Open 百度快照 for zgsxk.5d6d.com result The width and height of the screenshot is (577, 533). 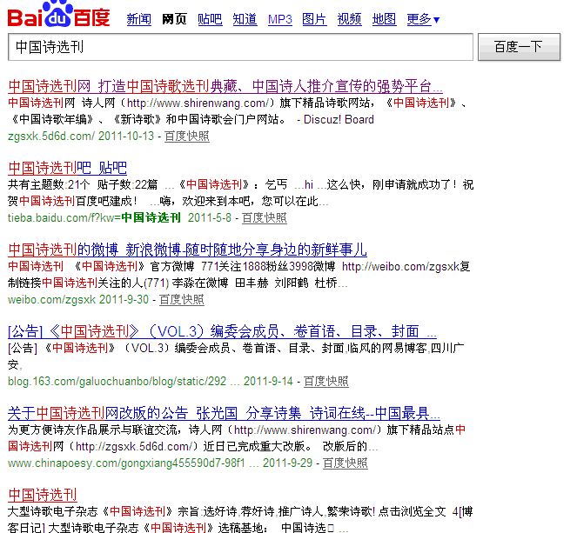(187, 136)
